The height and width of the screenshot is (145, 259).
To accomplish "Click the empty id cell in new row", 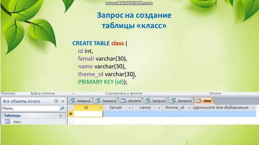I will [x=88, y=114].
